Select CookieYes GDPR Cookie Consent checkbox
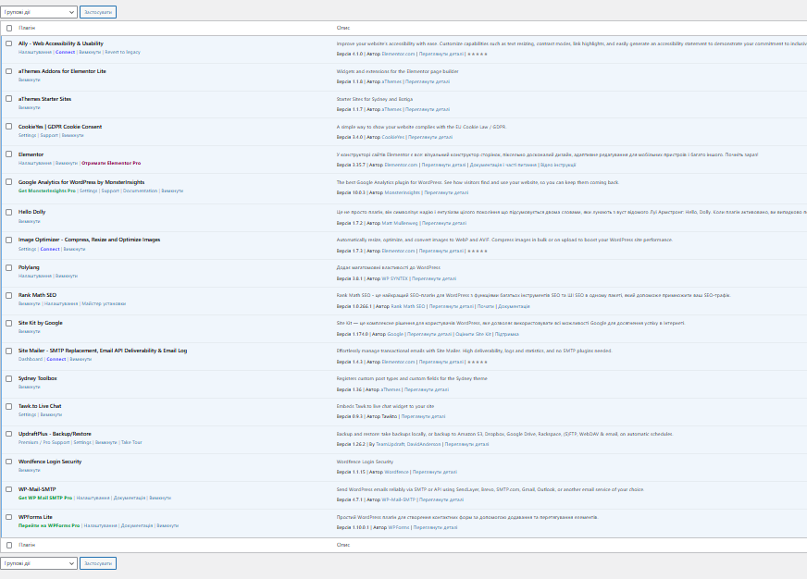This screenshot has width=807, height=579. [8, 127]
